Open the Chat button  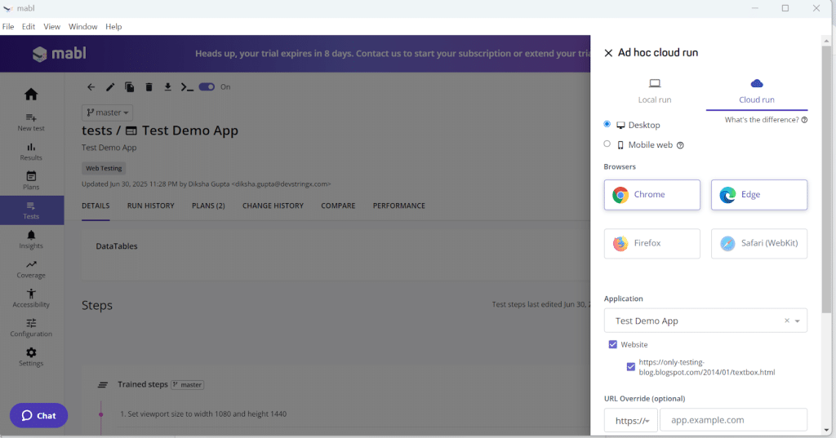pyautogui.click(x=38, y=416)
